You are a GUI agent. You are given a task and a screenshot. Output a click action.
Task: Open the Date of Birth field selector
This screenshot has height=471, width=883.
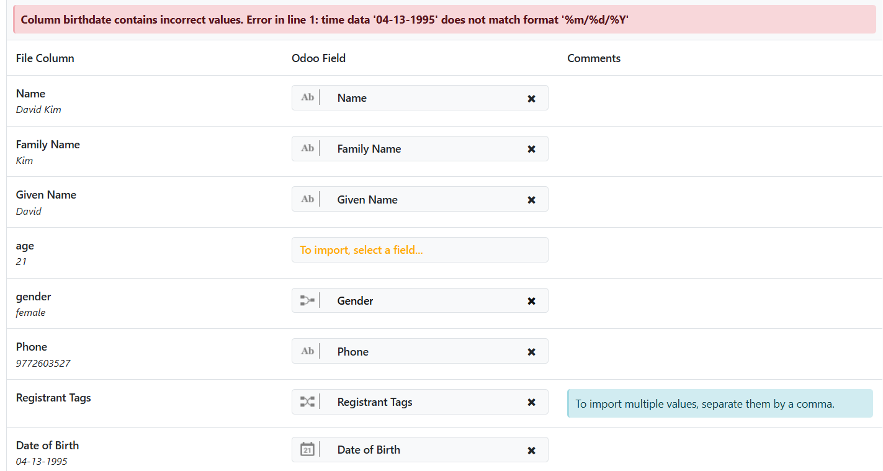click(x=422, y=450)
